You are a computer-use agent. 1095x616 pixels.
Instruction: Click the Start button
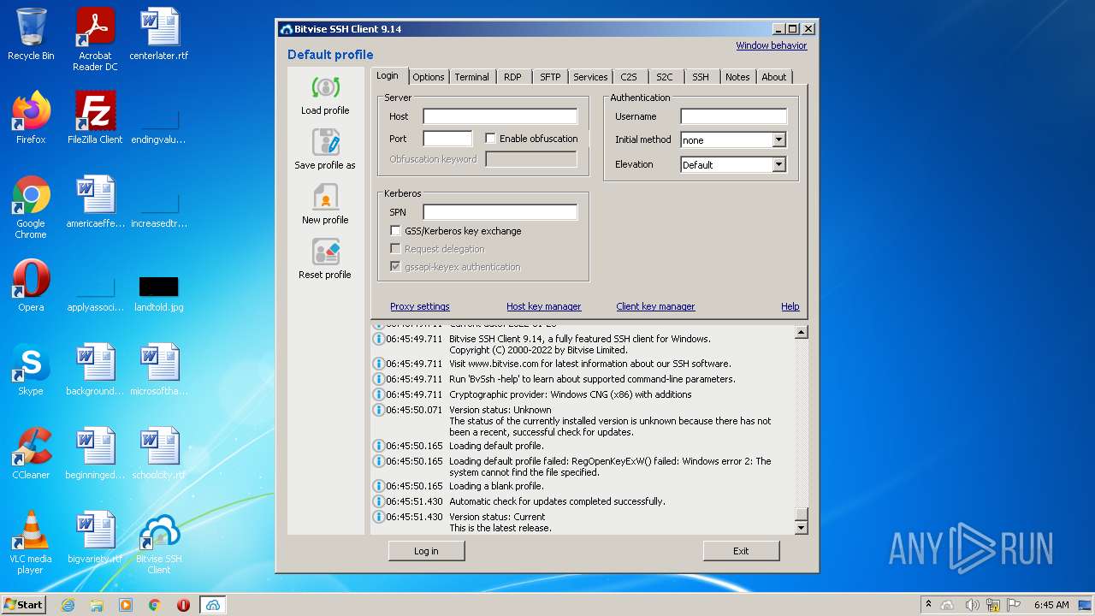pos(23,605)
